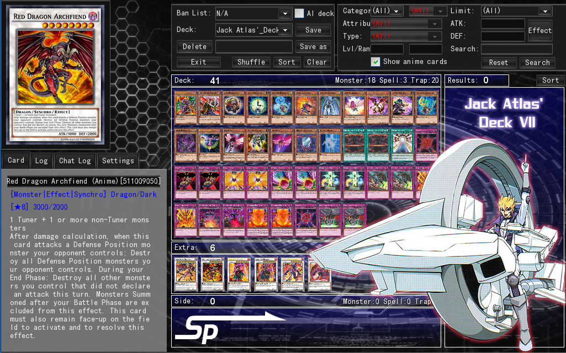566x353 pixels.
Task: Click the card name 'Red Dragon Archfiend (Anime)[511009050]'
Action: [x=83, y=181]
